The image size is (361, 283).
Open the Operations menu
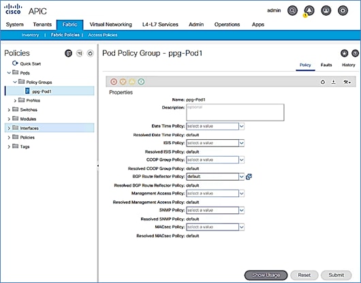coord(227,25)
